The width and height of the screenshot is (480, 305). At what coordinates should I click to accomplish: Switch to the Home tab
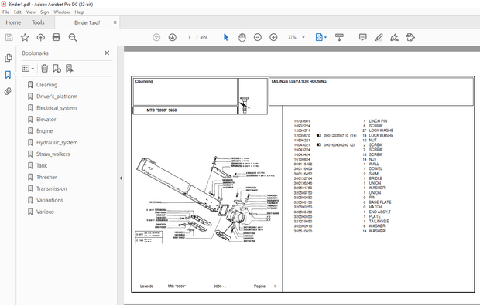(x=13, y=22)
